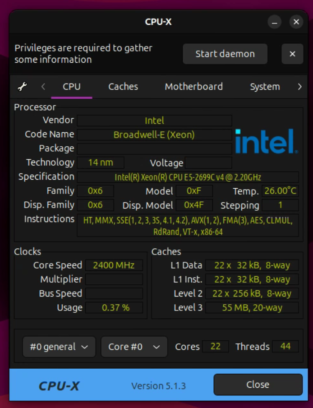Click the Core Speed value field
This screenshot has height=408, width=313.
pos(114,265)
